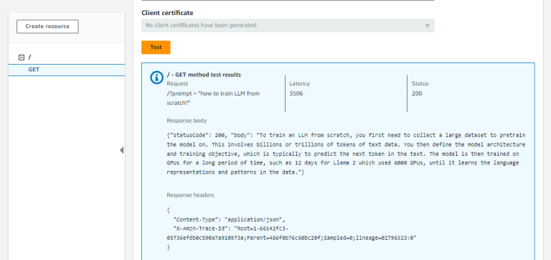Click the Latency column label
The height and width of the screenshot is (260, 551).
click(299, 84)
